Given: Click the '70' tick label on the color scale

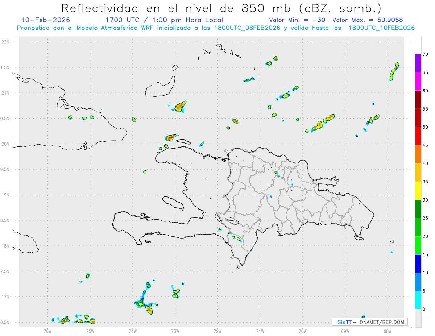Looking at the screenshot, I should (x=426, y=54).
